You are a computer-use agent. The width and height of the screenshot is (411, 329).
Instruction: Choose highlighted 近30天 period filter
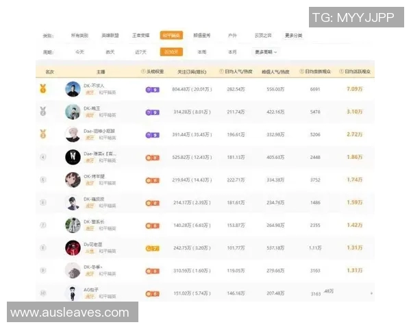(x=171, y=52)
